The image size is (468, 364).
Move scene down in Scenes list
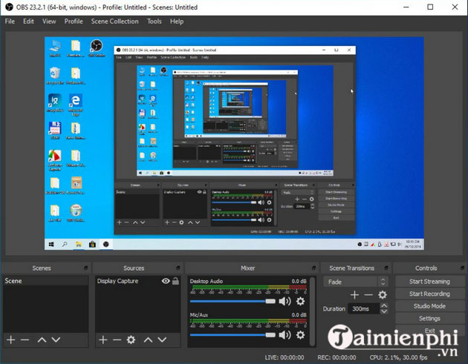pos(56,340)
